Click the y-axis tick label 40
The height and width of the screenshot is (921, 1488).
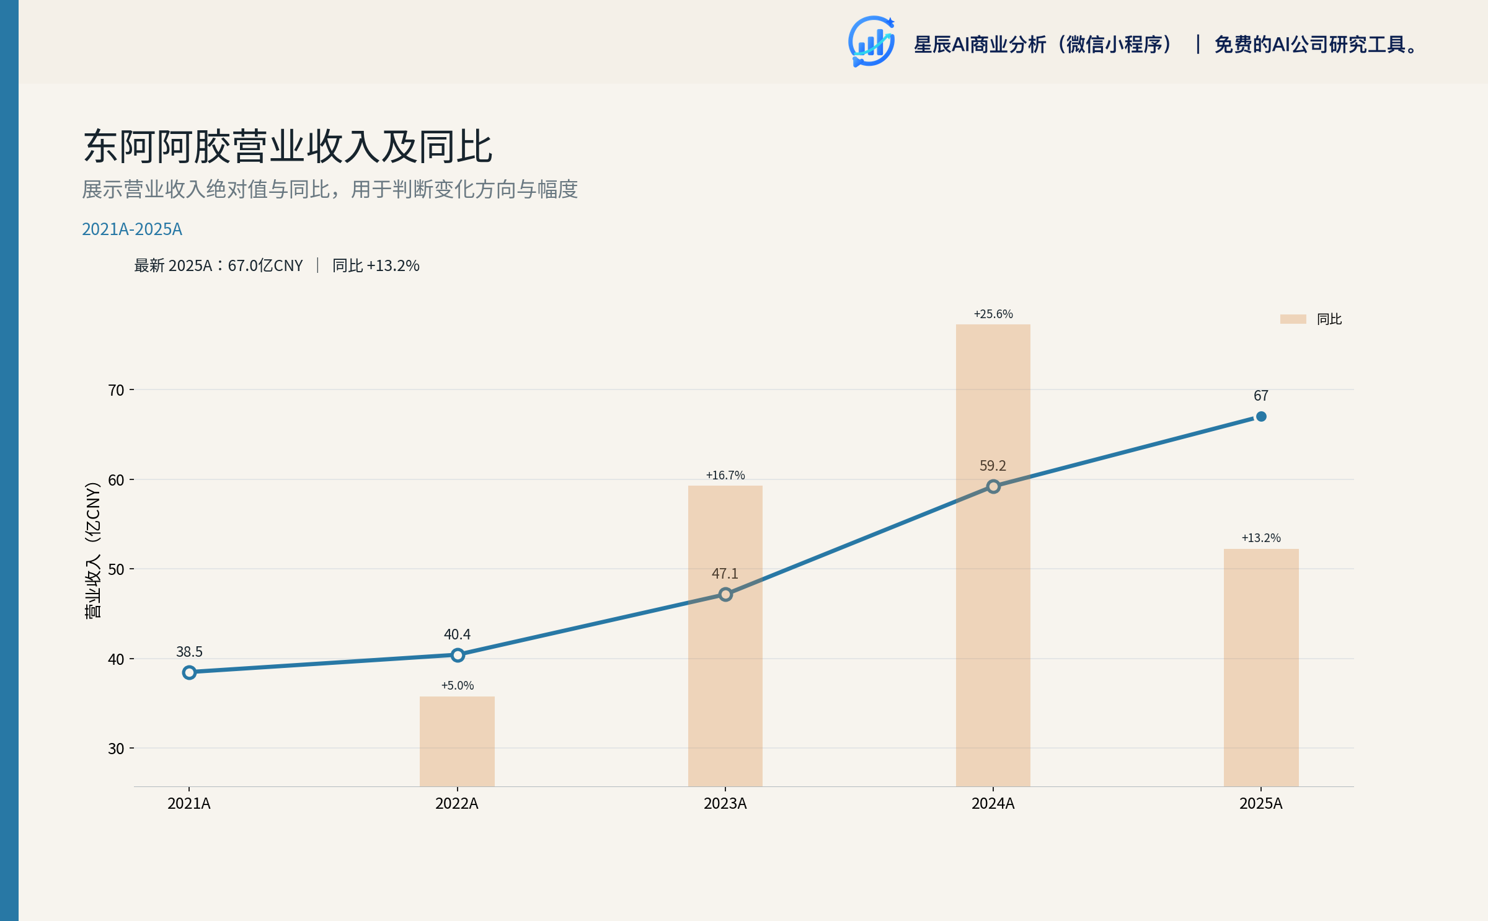116,659
